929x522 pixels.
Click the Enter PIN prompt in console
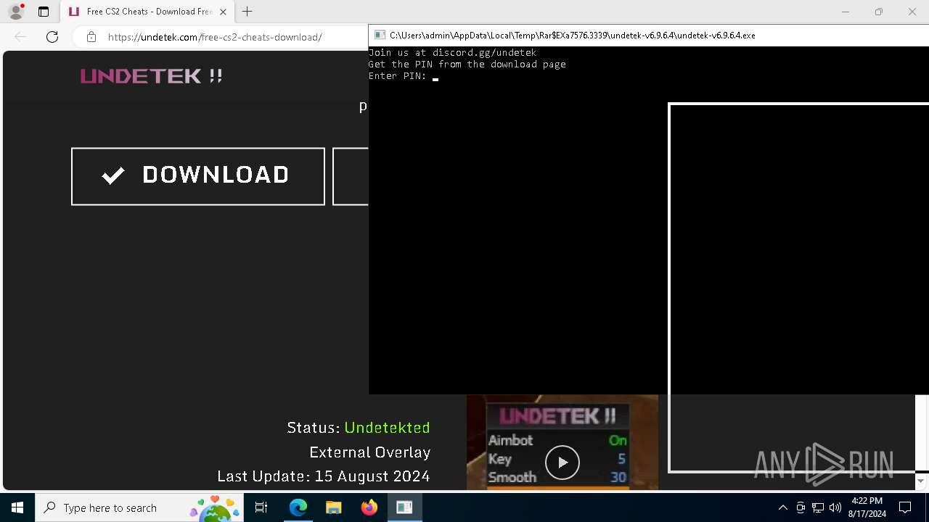397,76
